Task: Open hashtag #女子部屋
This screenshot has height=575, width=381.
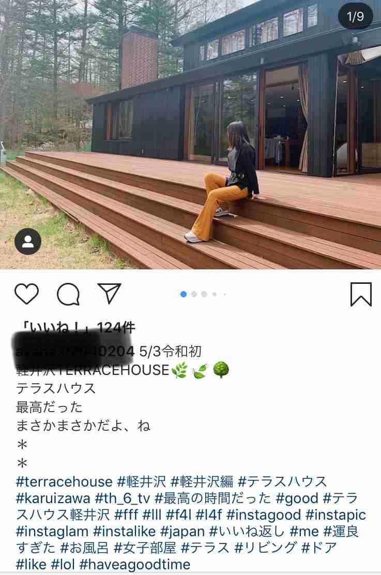Action: coord(145,548)
